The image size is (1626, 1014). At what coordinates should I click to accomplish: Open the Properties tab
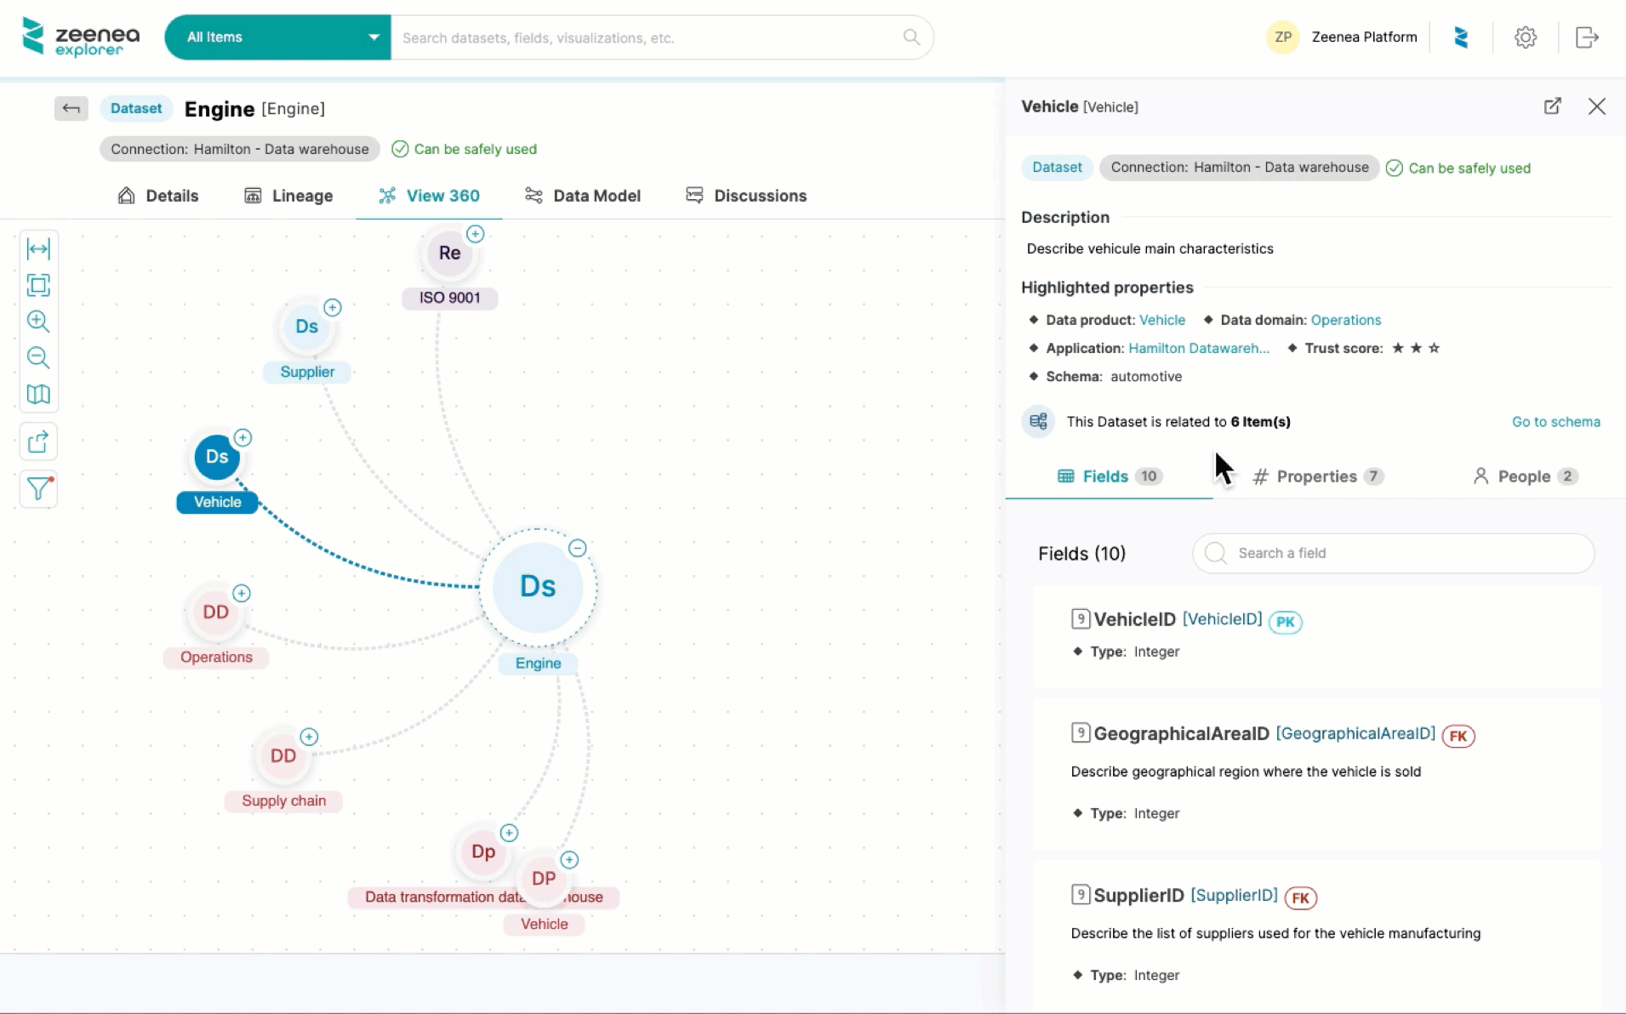coord(1316,476)
